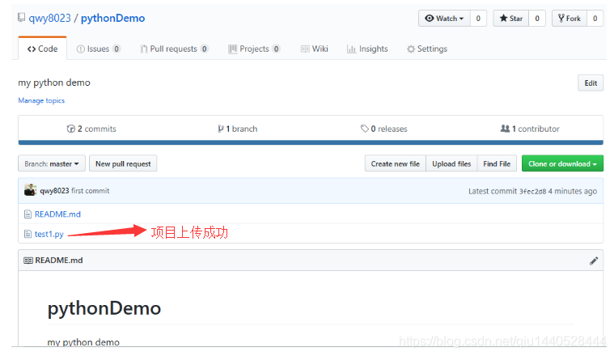The width and height of the screenshot is (614, 356).
Task: Click the 'my python demo' repository description
Action: pyautogui.click(x=54, y=83)
